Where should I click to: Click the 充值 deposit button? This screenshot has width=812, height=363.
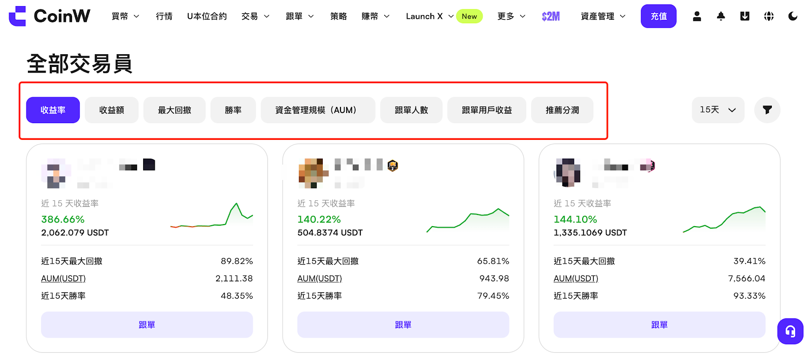tap(658, 16)
